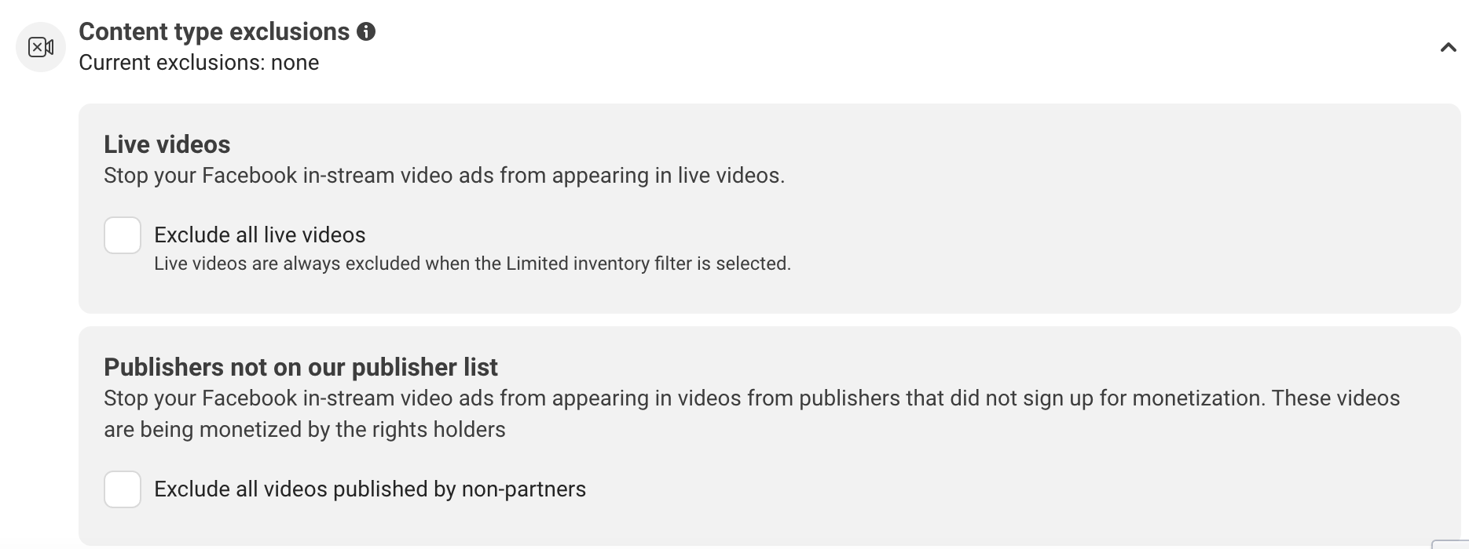Click the publishers monetization description text
The width and height of the screenshot is (1469, 549).
point(752,413)
